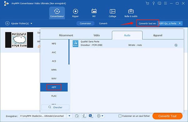Choose WAV in the format list
Viewport: 188px width, 122px height.
tap(54, 79)
